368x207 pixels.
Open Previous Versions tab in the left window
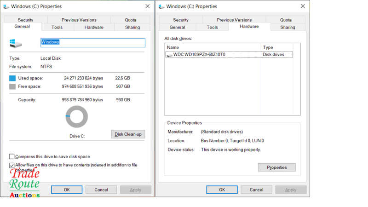click(x=79, y=20)
